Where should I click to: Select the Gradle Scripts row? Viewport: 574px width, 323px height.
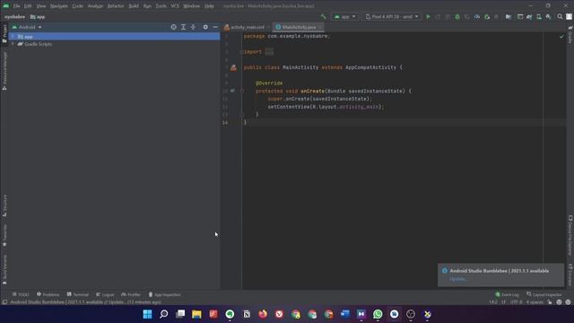[114, 44]
